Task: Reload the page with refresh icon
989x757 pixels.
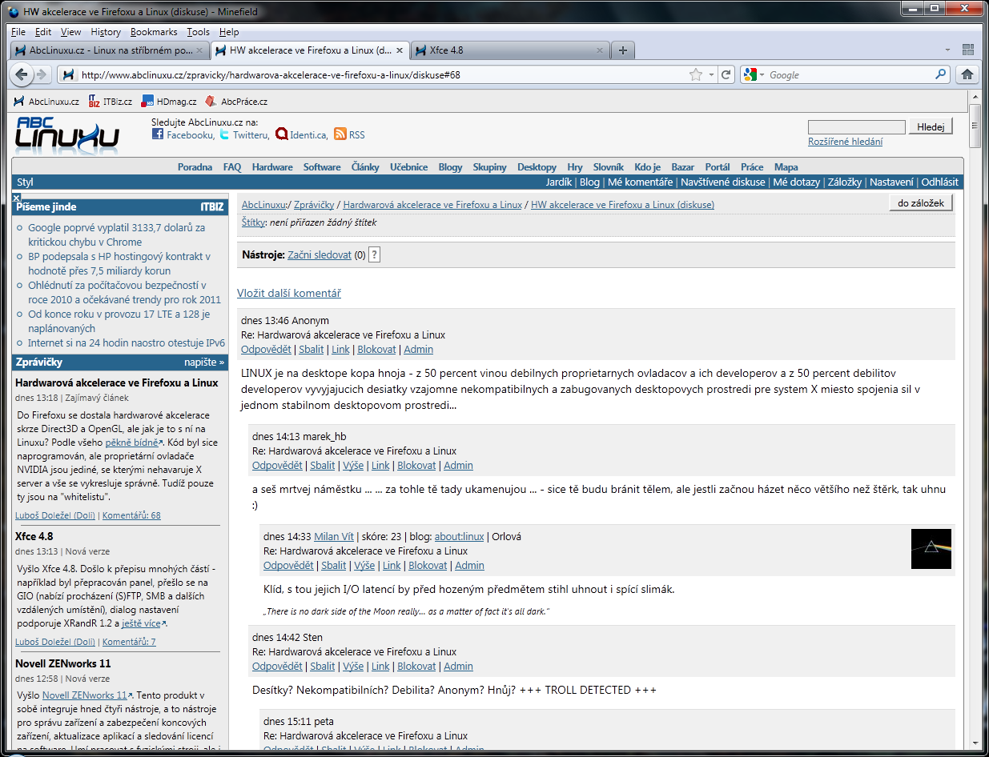Action: [726, 74]
